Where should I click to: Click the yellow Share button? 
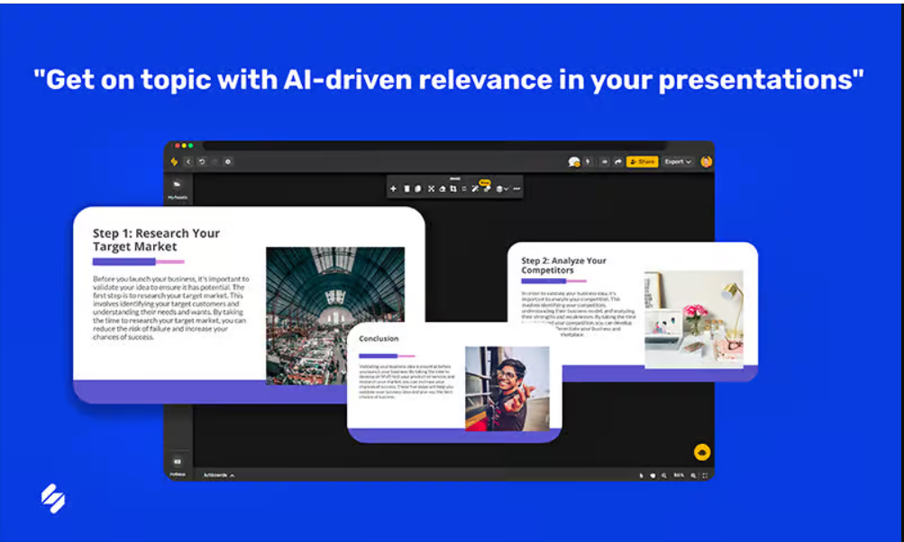643,162
